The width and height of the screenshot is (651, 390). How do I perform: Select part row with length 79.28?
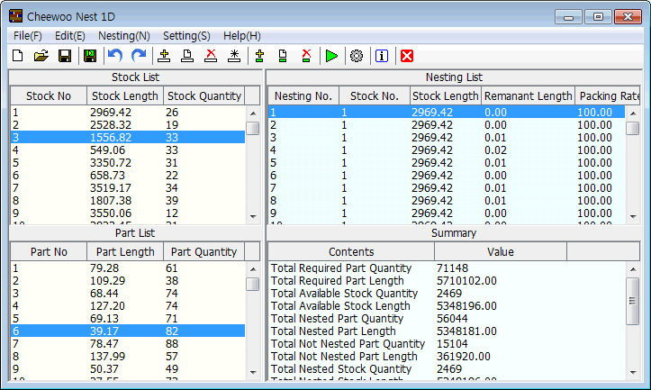(x=128, y=268)
